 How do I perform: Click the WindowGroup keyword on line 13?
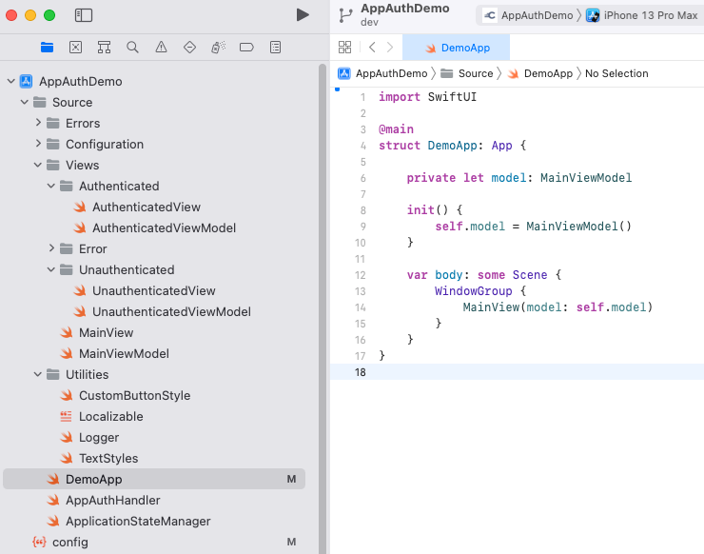(x=473, y=291)
